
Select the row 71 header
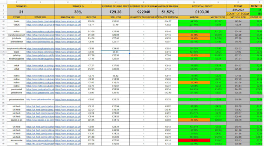(3, 52)
